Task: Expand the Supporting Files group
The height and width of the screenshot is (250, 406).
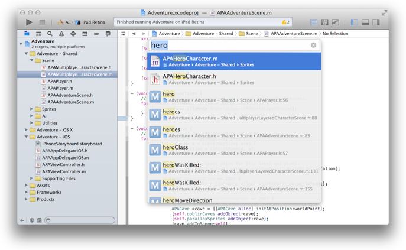Action: pyautogui.click(x=31, y=178)
